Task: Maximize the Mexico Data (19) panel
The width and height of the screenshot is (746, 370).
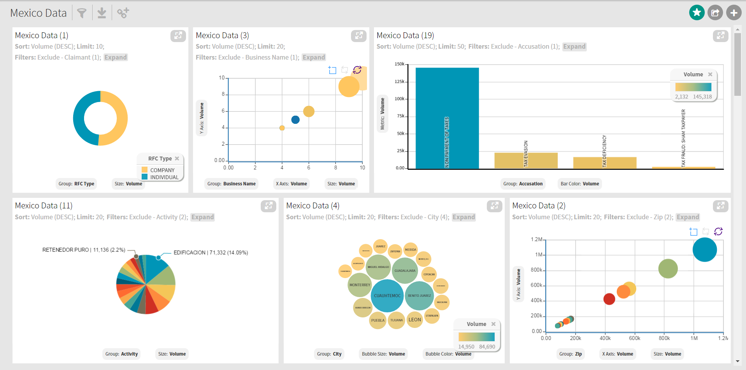Action: pos(720,36)
